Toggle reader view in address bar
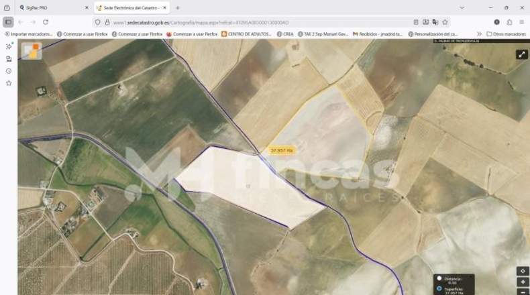530x295 pixels. (x=416, y=22)
